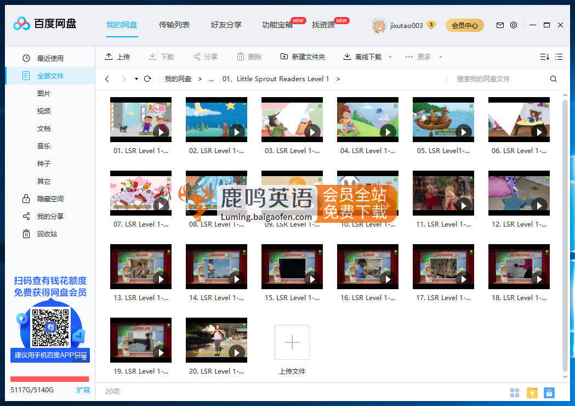The image size is (575, 406).
Task: Open the yellow folder upload icon at bottom right
Action: (x=532, y=393)
